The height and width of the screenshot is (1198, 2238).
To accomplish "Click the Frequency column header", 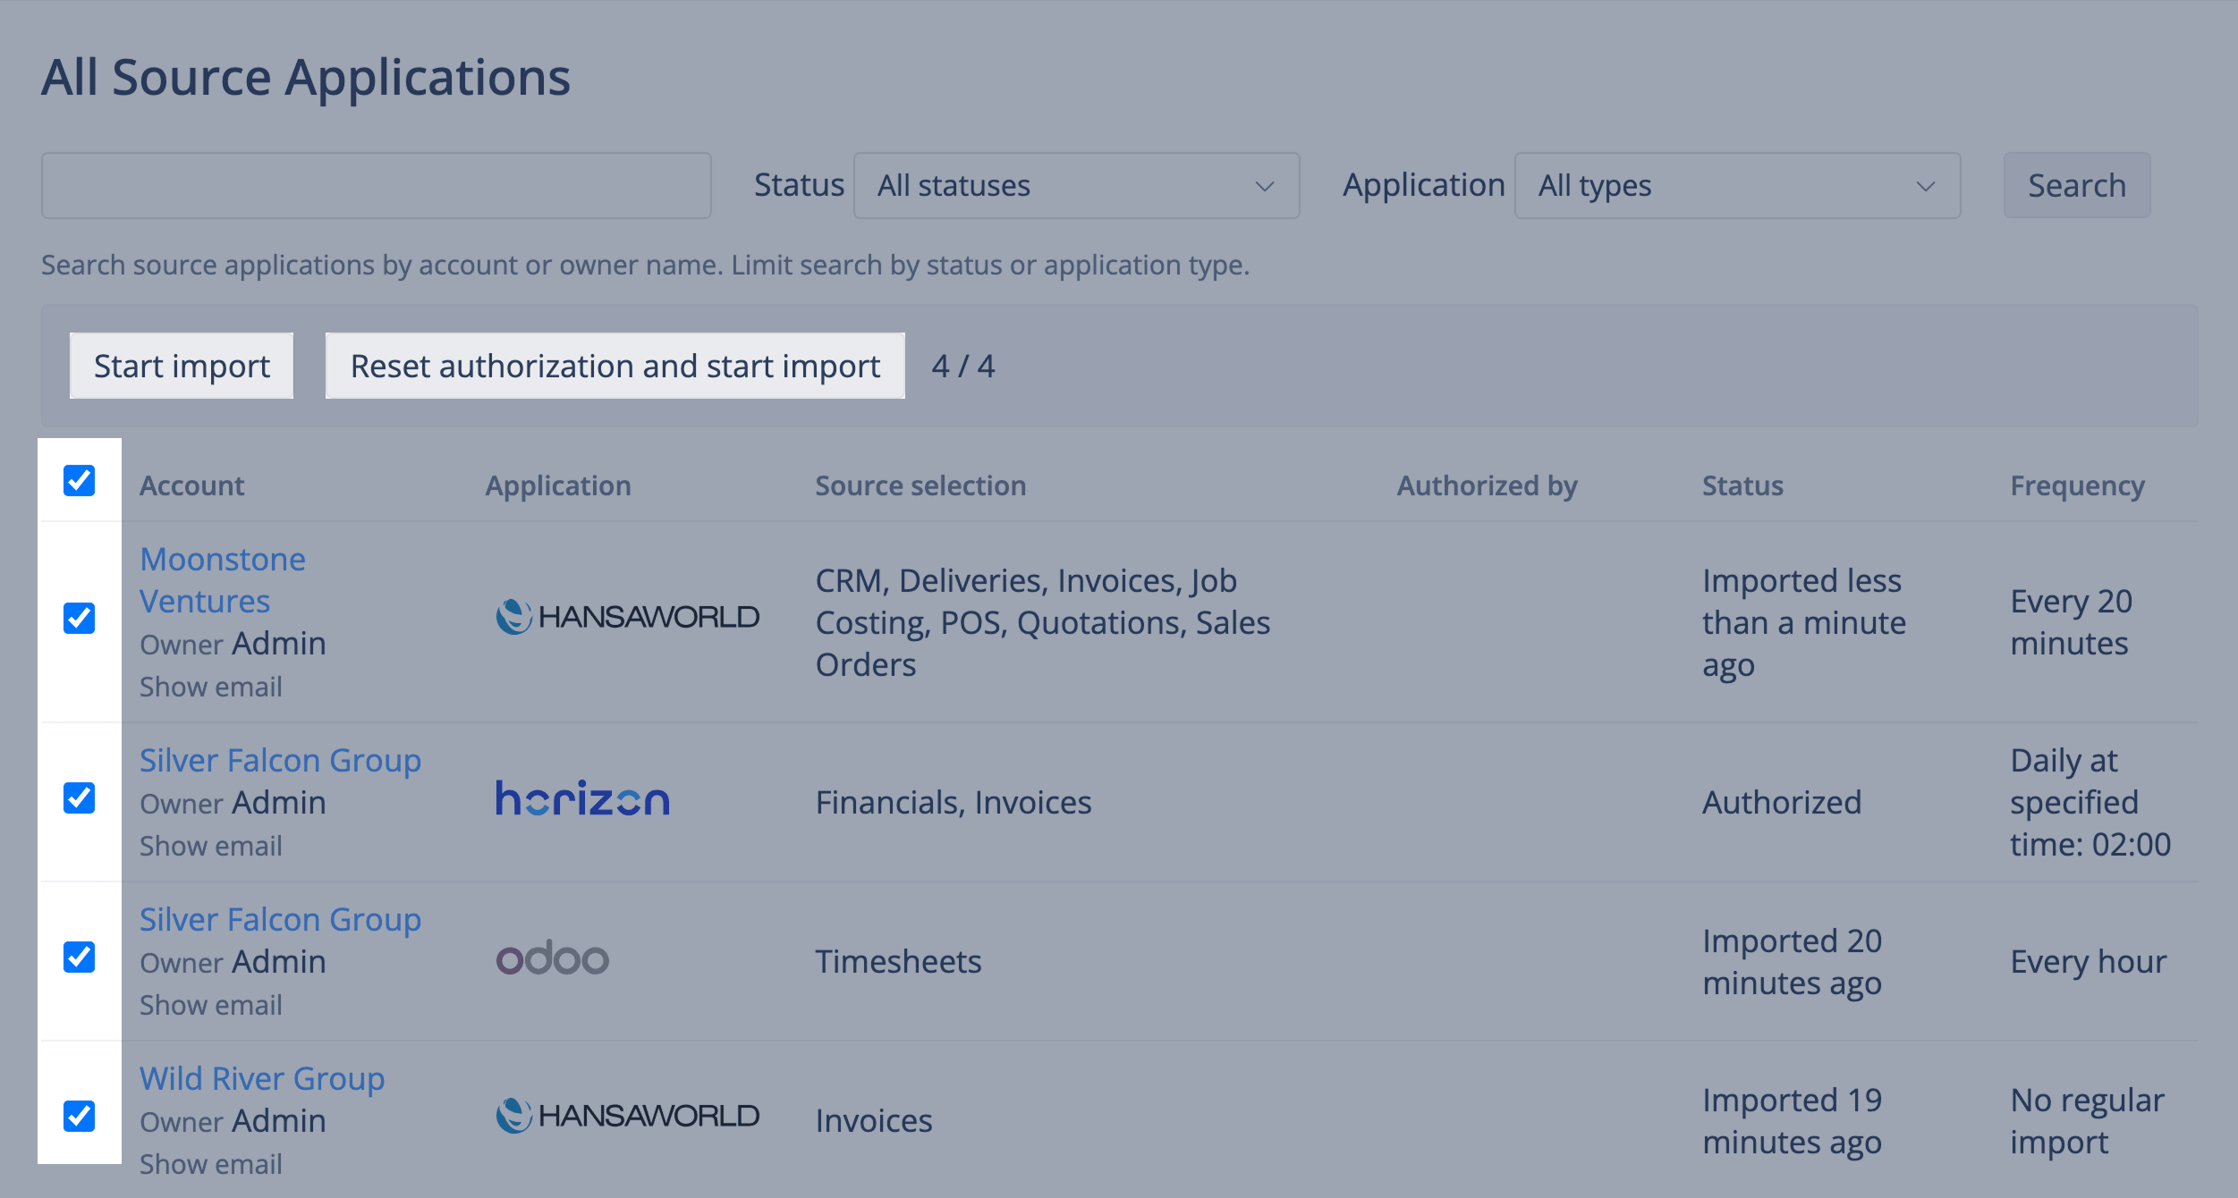I will [x=2077, y=485].
